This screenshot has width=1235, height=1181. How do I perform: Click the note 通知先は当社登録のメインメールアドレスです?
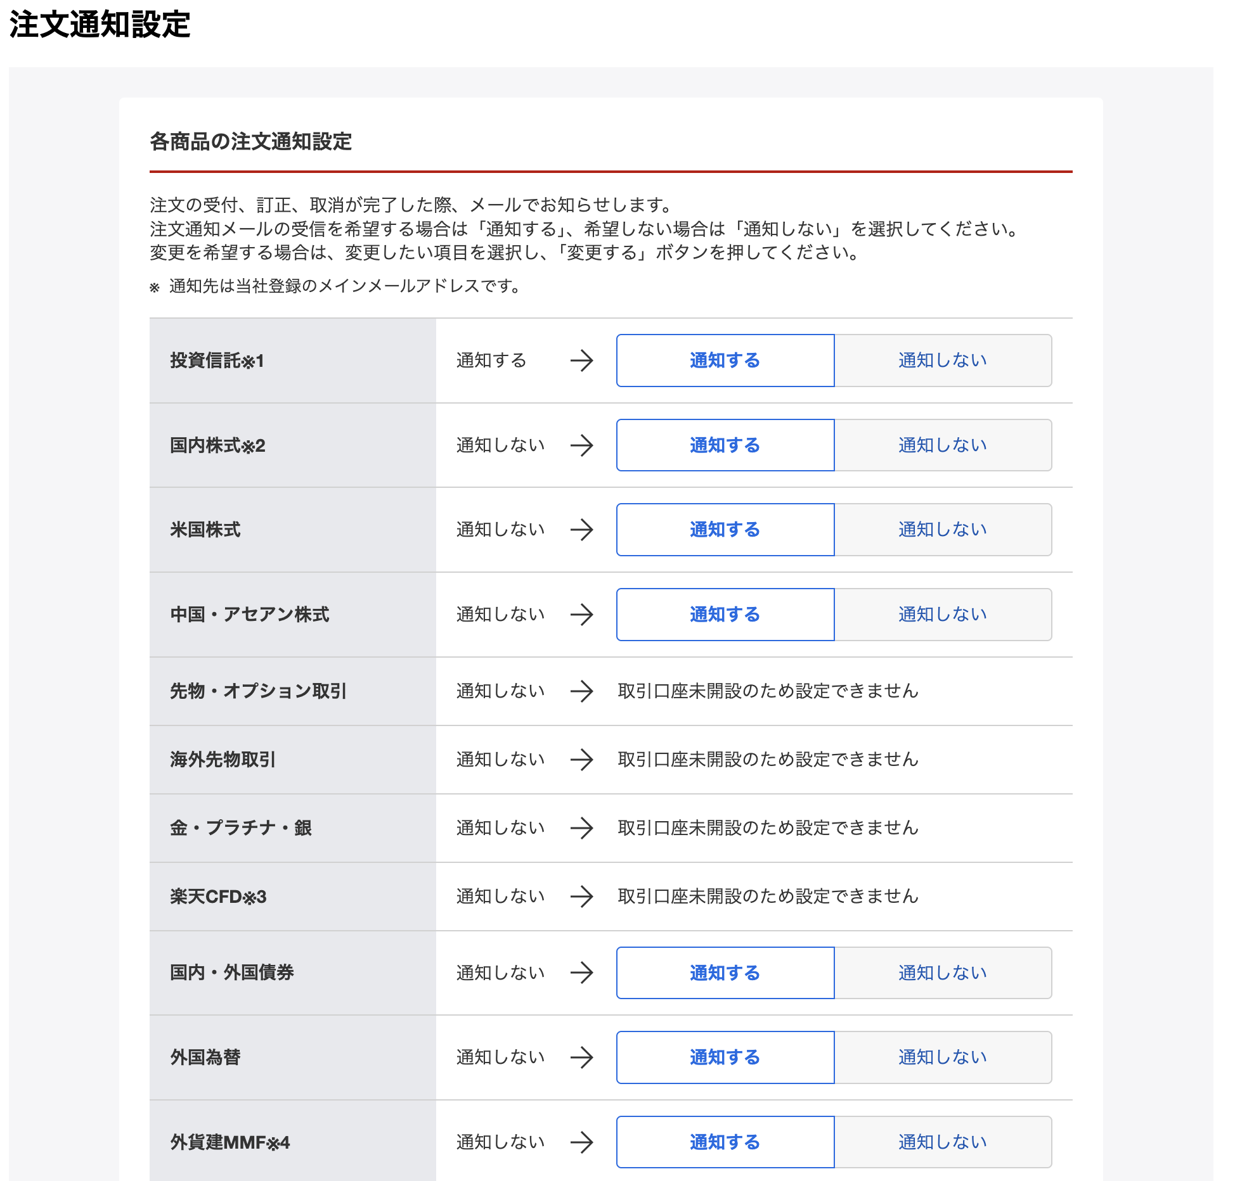[345, 286]
